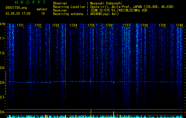Click the 0.6 kHz axis label

click(x=2, y=112)
